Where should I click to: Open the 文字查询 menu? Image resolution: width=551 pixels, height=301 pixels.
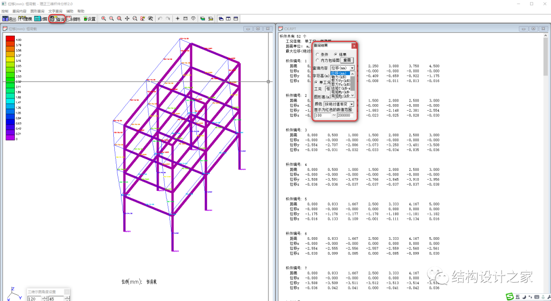click(55, 11)
